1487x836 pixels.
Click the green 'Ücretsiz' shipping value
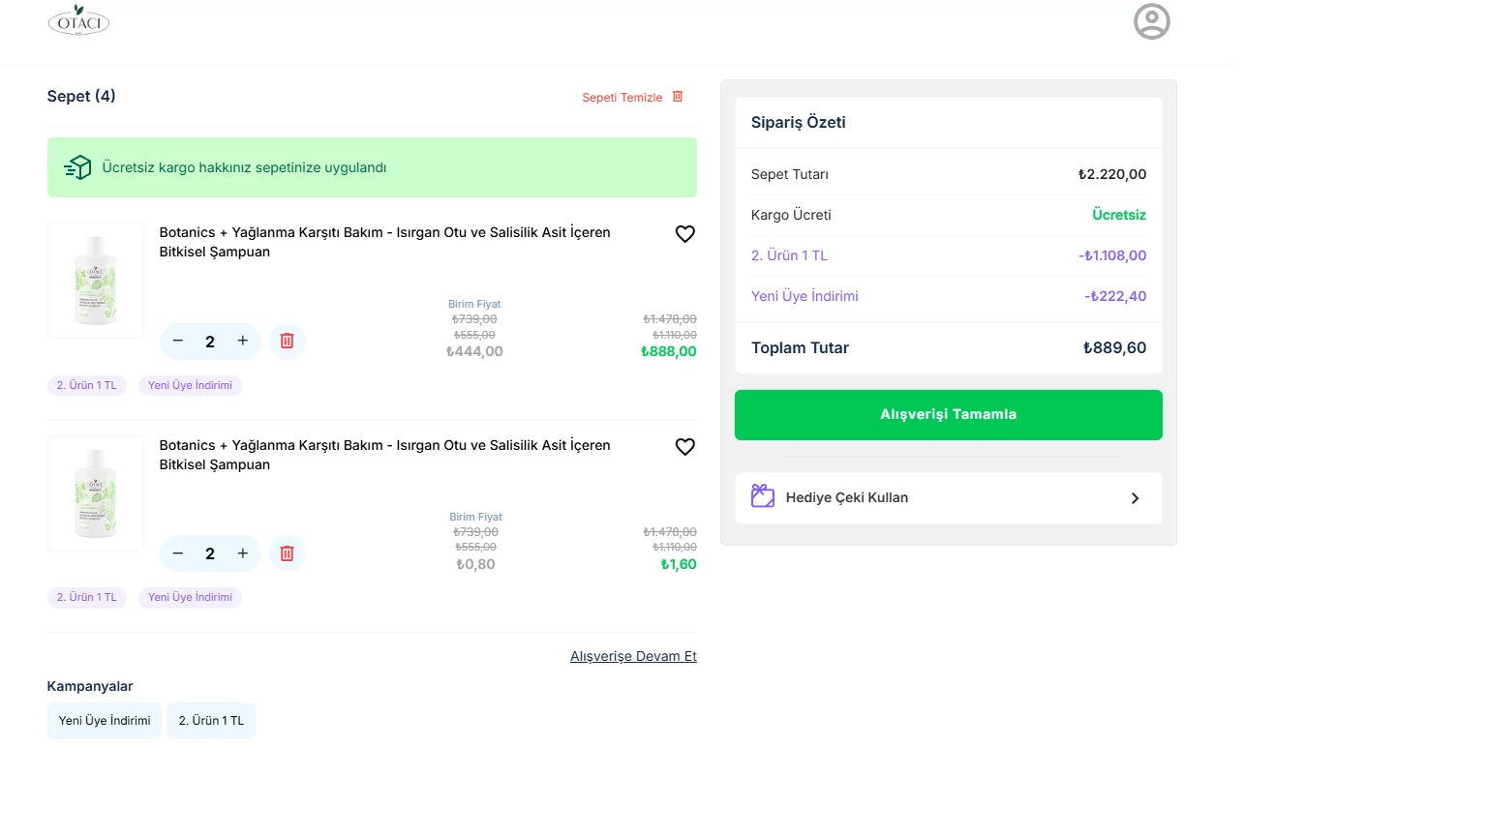tap(1119, 215)
